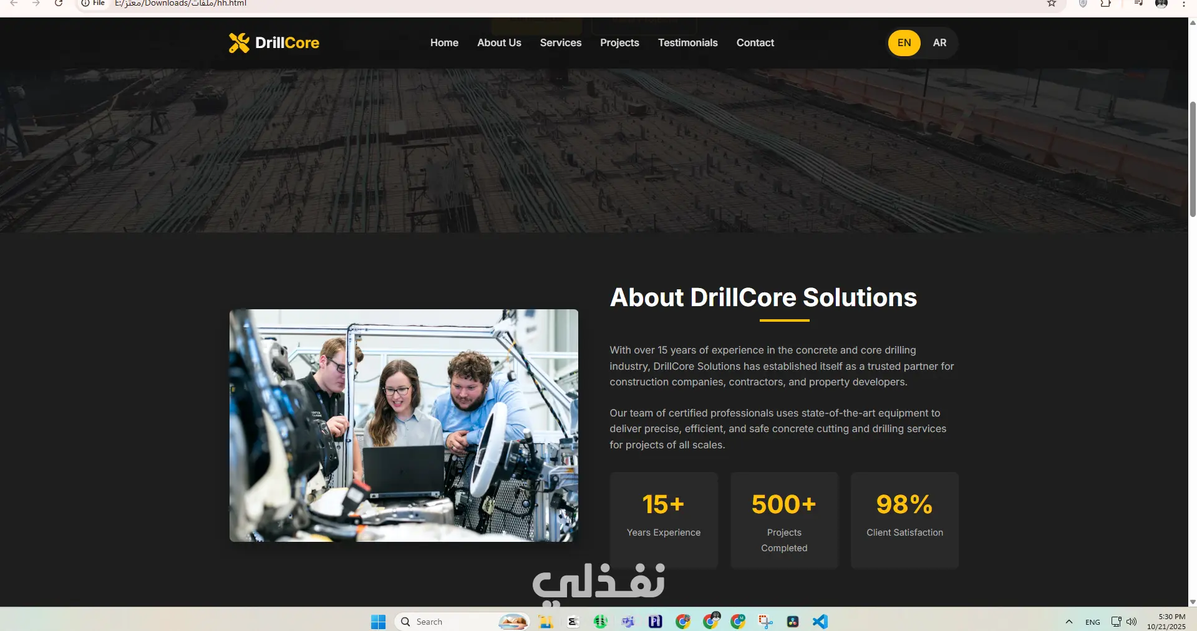The height and width of the screenshot is (631, 1197).
Task: Open the browser extensions puzzle icon
Action: 1106,3
